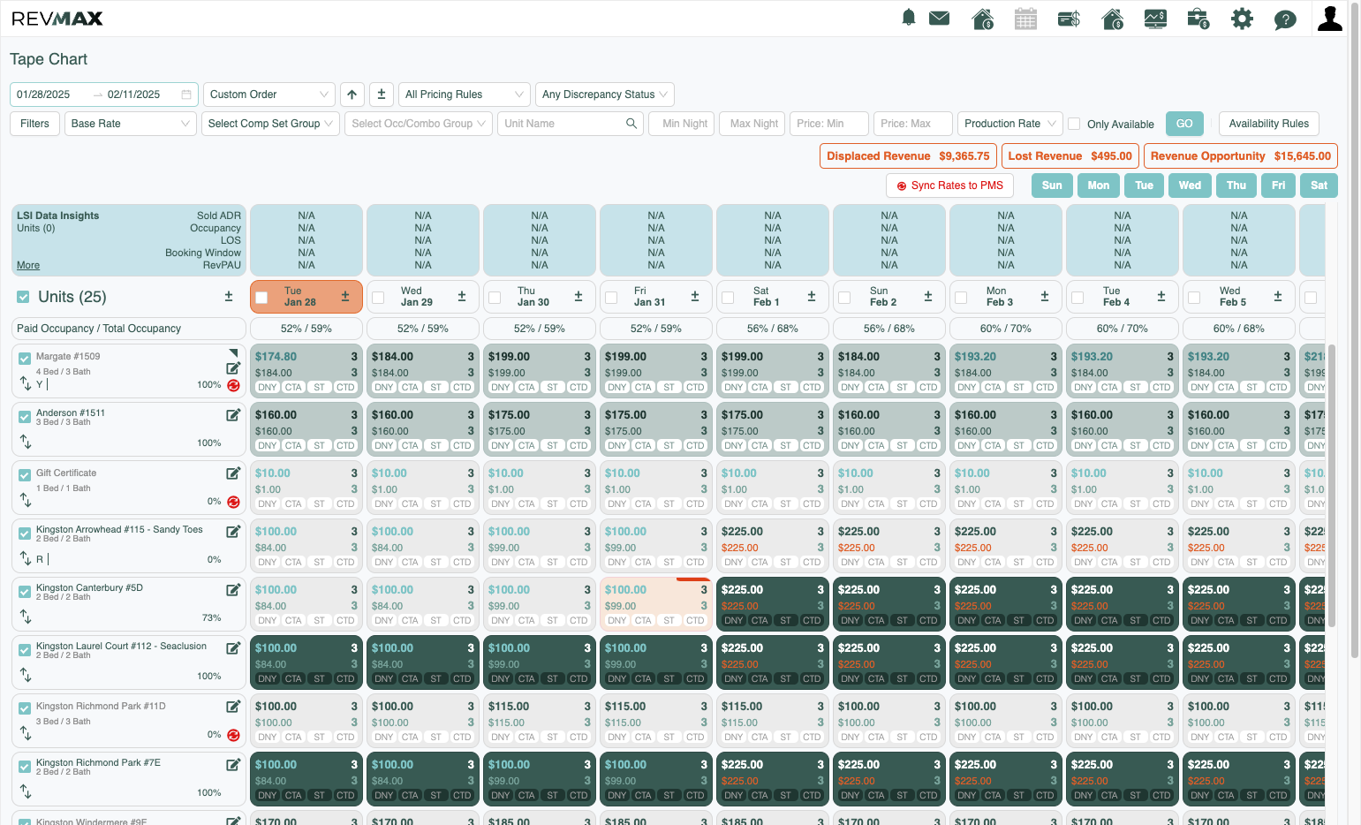Open the Custom Order dropdown
Image resolution: width=1361 pixels, height=825 pixels.
(269, 95)
